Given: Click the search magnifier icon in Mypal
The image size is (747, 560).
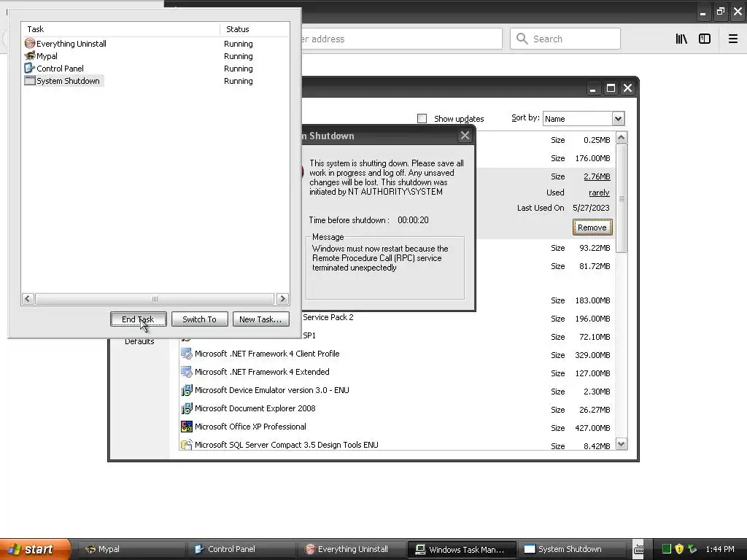Looking at the screenshot, I should pyautogui.click(x=522, y=39).
